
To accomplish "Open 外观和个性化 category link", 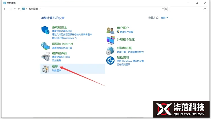I will 126,39.
